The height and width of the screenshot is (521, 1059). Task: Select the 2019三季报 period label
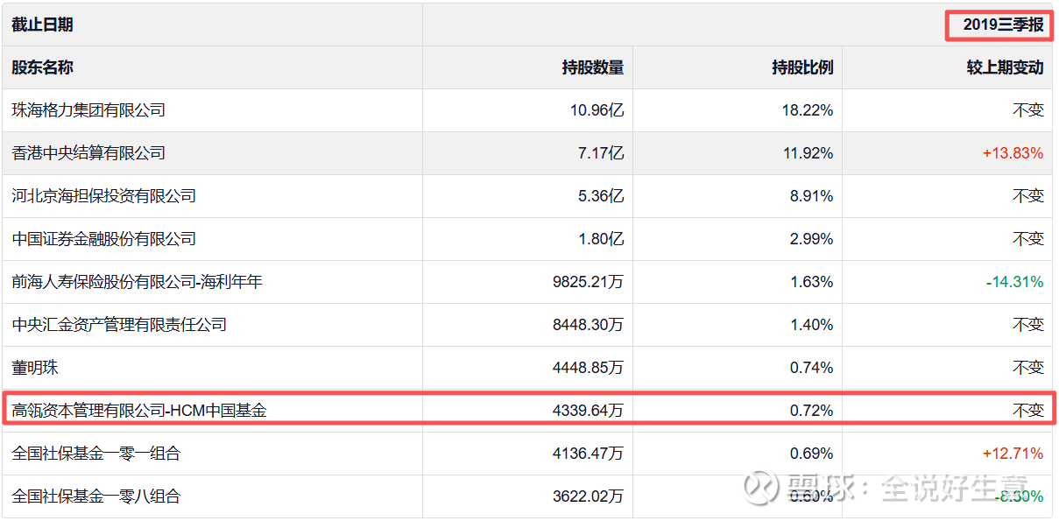click(x=1003, y=25)
